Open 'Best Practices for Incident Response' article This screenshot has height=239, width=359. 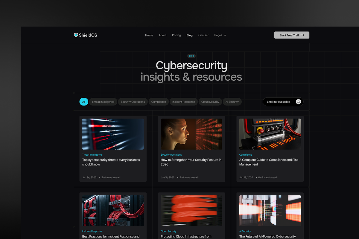pos(111,236)
